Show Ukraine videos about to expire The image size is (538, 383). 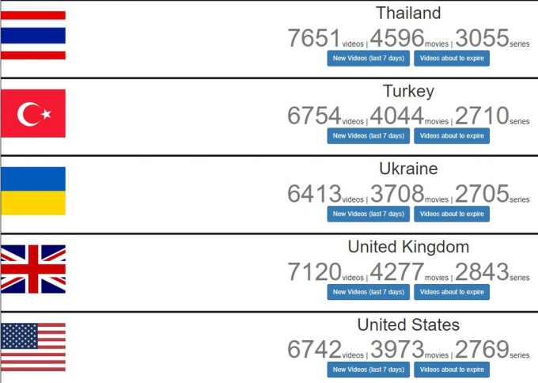tap(452, 214)
